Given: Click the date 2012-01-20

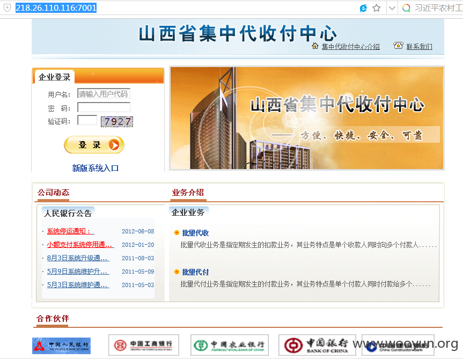Looking at the screenshot, I should [138, 245].
